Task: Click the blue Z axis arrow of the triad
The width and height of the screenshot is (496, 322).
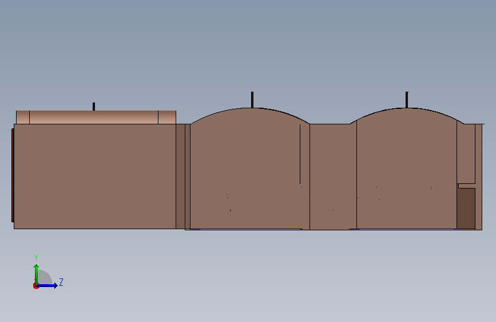Action: pos(47,285)
